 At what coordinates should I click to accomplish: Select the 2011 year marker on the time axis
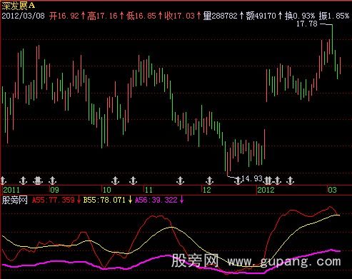click(x=11, y=190)
